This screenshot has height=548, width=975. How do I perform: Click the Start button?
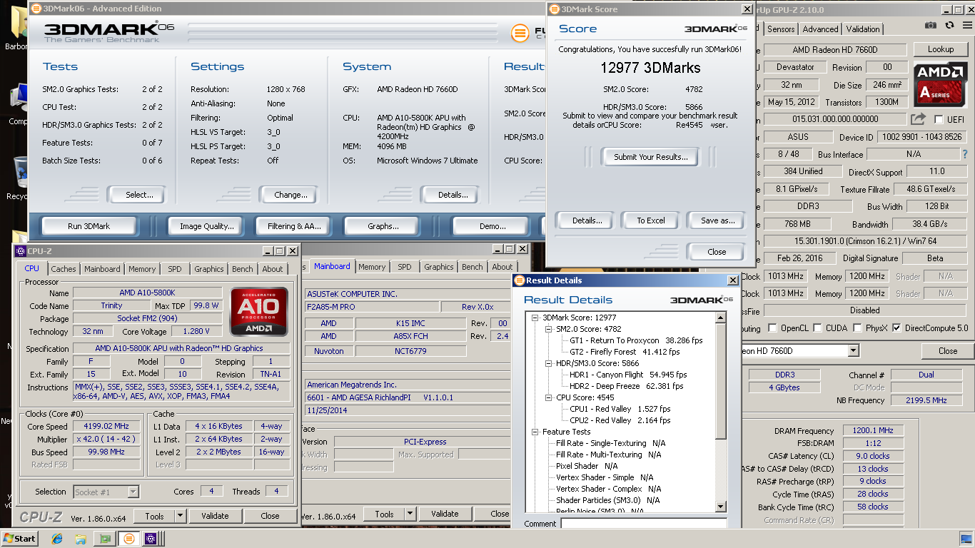pyautogui.click(x=20, y=538)
